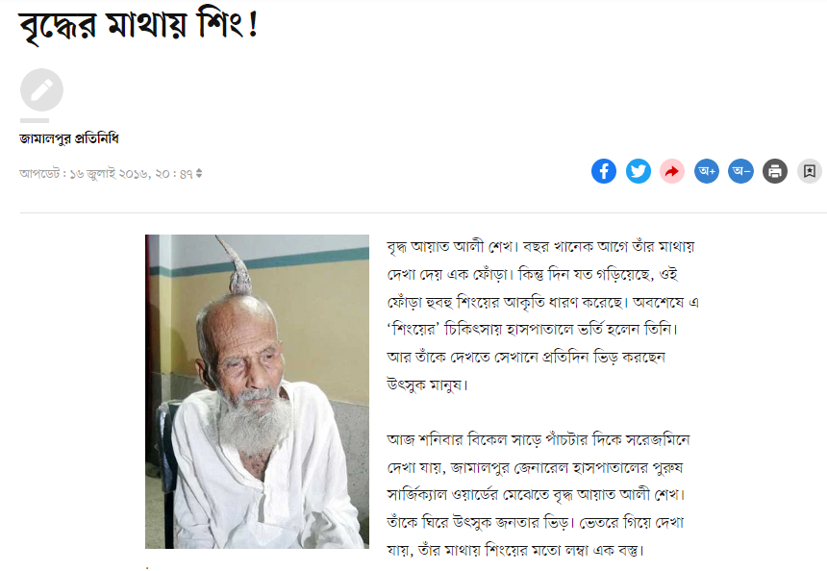Click the gray bar under author avatar

click(x=35, y=120)
